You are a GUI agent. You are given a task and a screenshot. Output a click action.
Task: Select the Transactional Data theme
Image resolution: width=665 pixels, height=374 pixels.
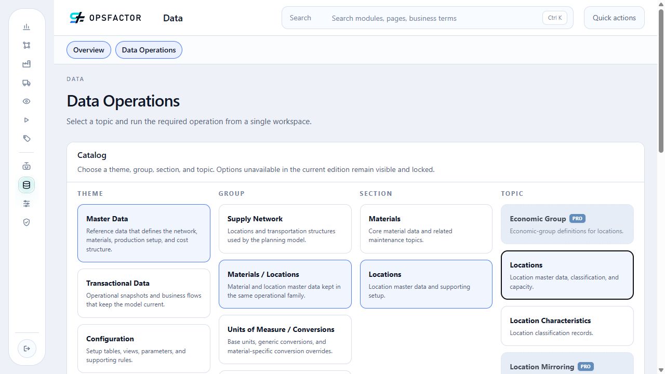pyautogui.click(x=144, y=293)
